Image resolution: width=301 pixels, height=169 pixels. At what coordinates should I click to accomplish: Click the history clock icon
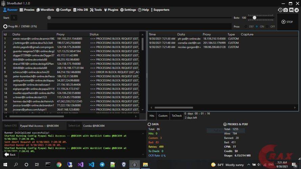tap(280, 10)
